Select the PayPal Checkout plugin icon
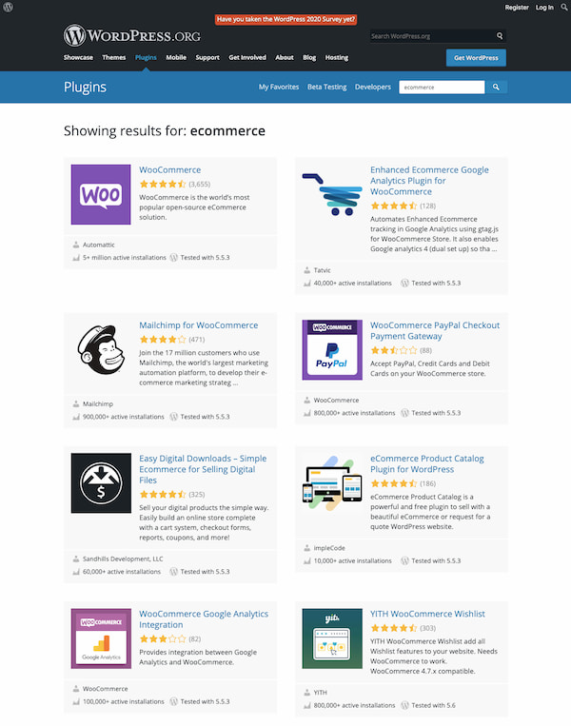The width and height of the screenshot is (571, 726). pos(332,349)
